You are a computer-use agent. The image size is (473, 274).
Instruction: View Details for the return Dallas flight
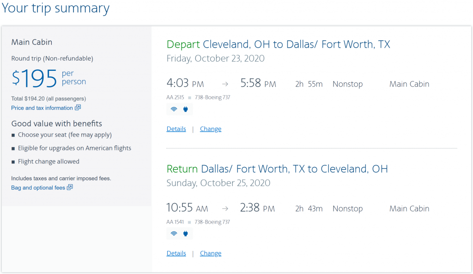click(176, 253)
